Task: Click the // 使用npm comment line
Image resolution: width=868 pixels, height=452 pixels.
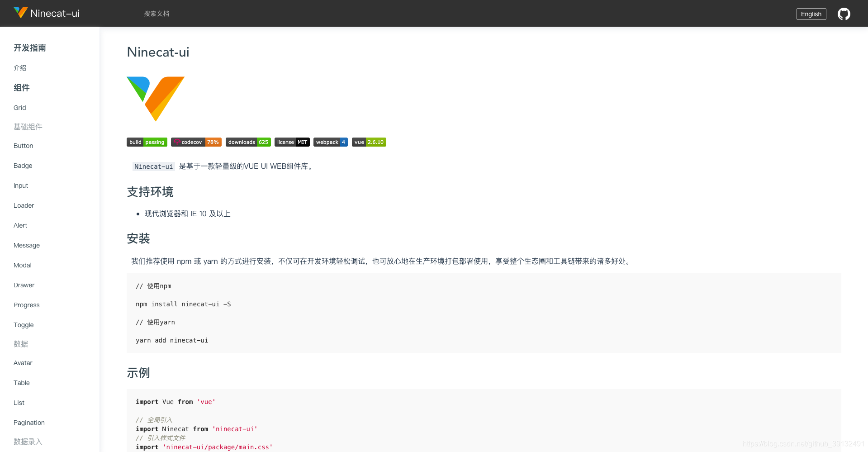Action: [153, 286]
